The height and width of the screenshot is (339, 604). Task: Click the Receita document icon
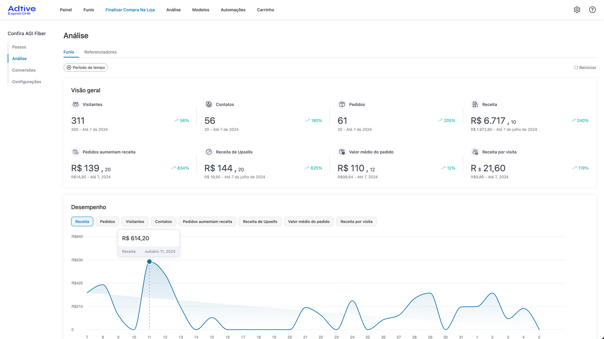click(475, 104)
